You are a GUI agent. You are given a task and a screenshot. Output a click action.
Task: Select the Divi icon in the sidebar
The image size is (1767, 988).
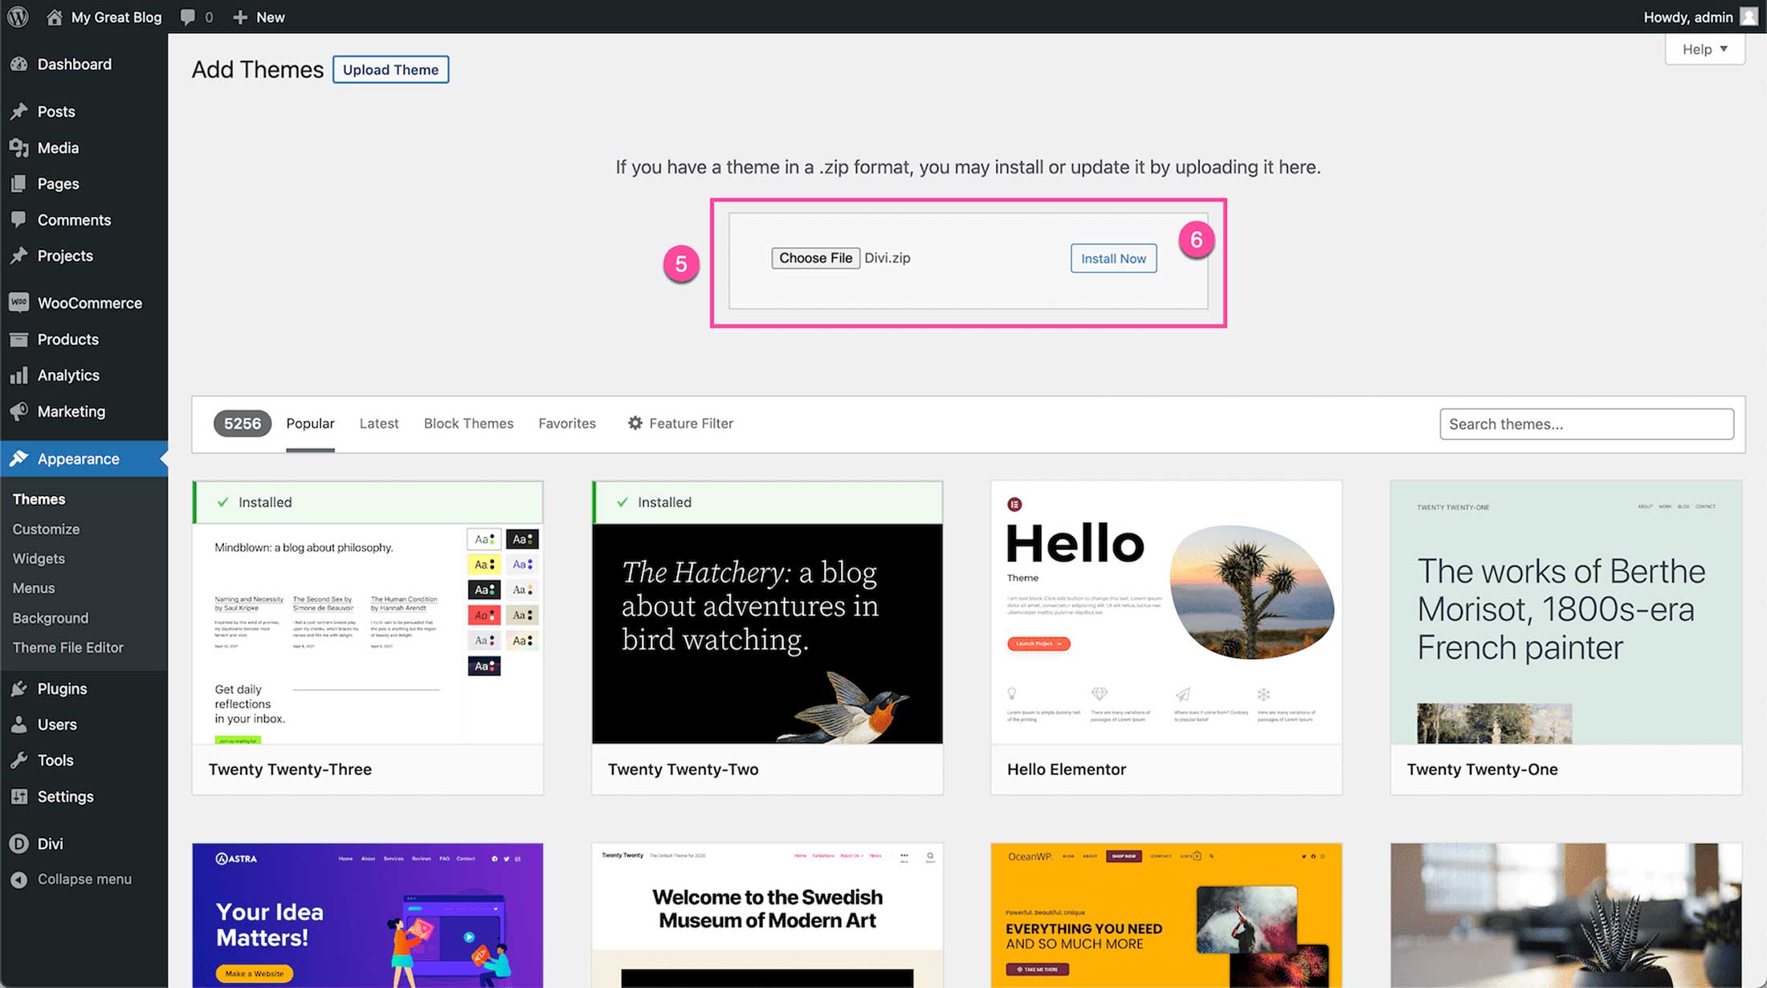pyautogui.click(x=18, y=843)
